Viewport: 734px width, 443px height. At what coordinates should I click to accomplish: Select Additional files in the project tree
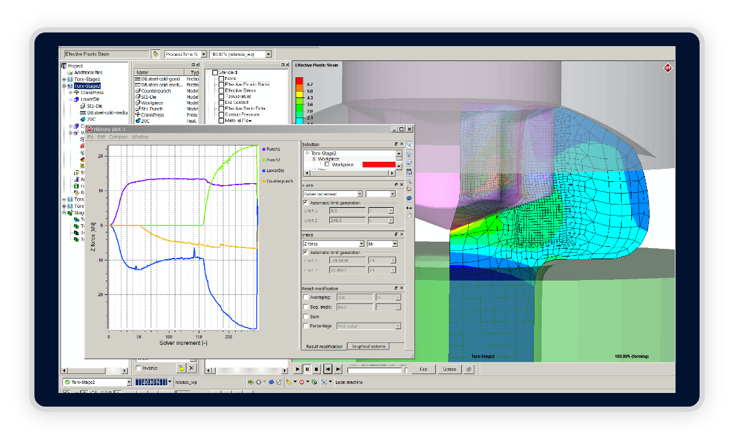click(x=88, y=73)
